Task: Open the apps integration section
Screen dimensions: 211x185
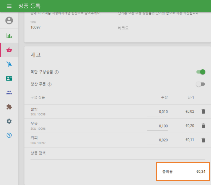Action: (x=9, y=107)
